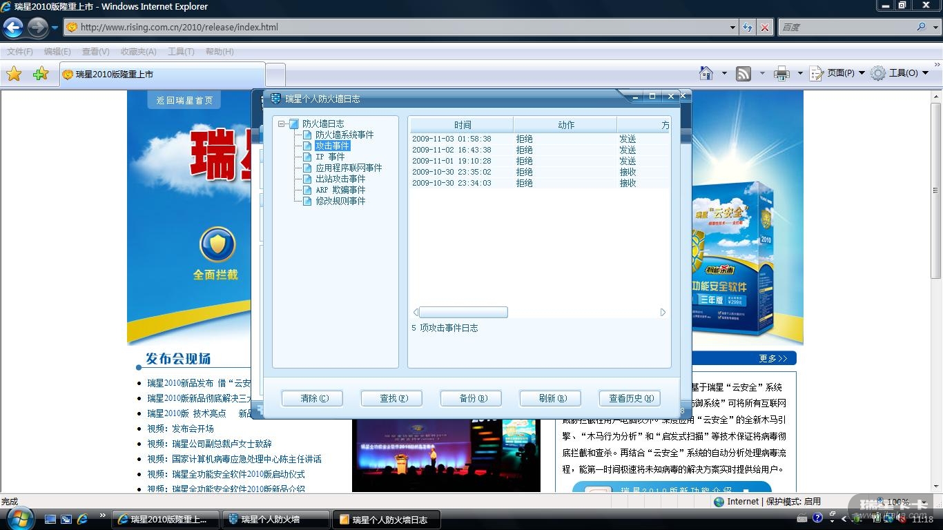
Task: Open the recent pages dropdown beside Forward
Action: click(x=55, y=28)
